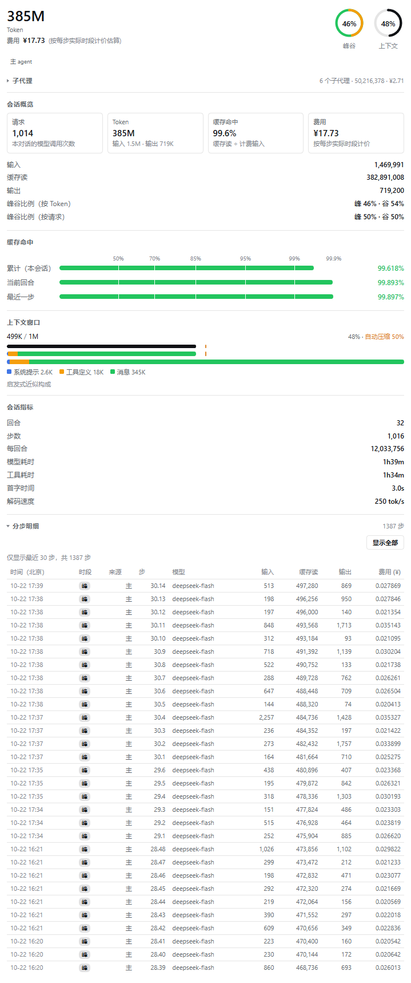The image size is (411, 983).
Task: Open the 缓存命中 99.6% overview card
Action: click(x=256, y=133)
